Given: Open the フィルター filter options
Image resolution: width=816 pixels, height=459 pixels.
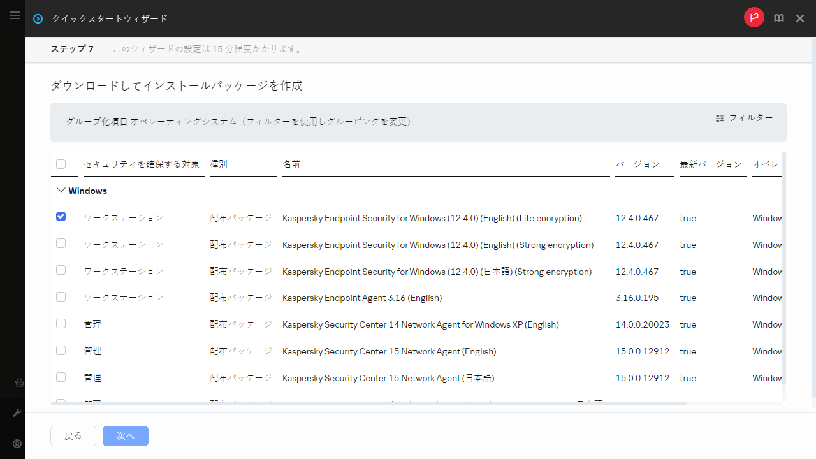Looking at the screenshot, I should coord(744,118).
